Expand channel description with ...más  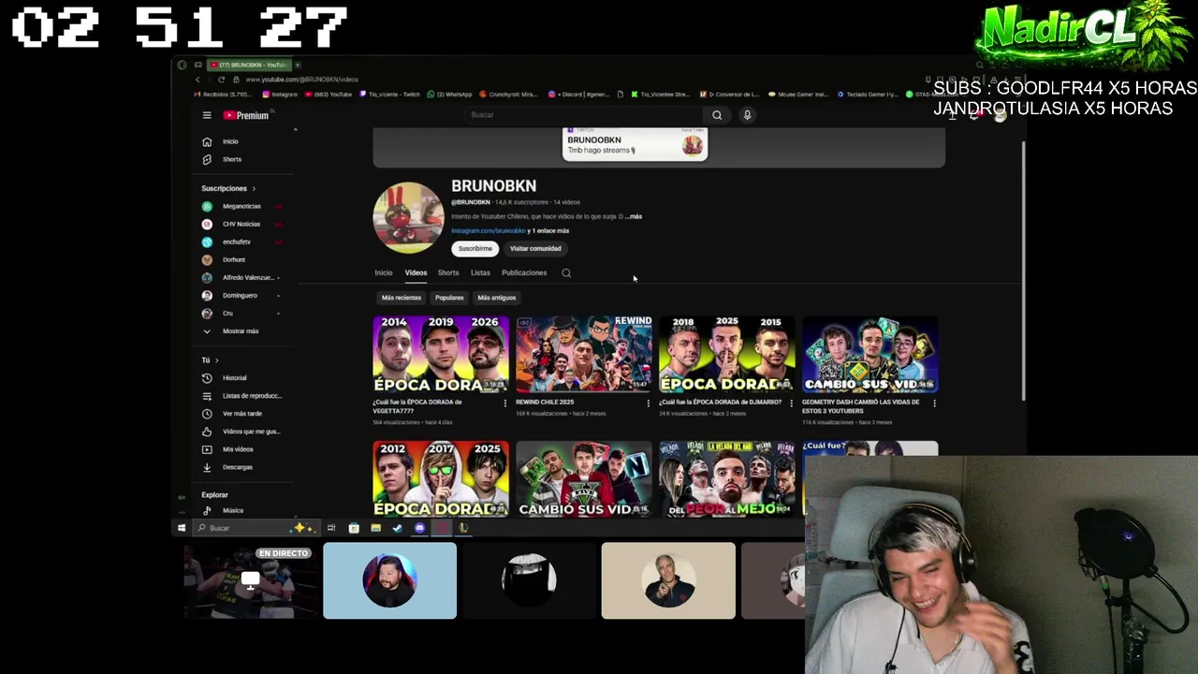pos(634,216)
